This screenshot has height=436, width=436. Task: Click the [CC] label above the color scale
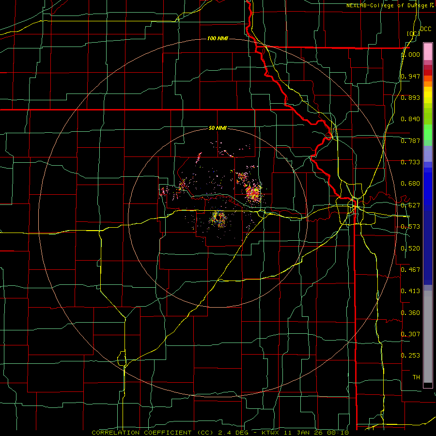coord(413,33)
